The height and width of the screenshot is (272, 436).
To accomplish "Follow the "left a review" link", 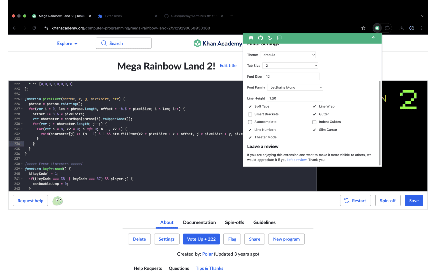I will tap(297, 160).
